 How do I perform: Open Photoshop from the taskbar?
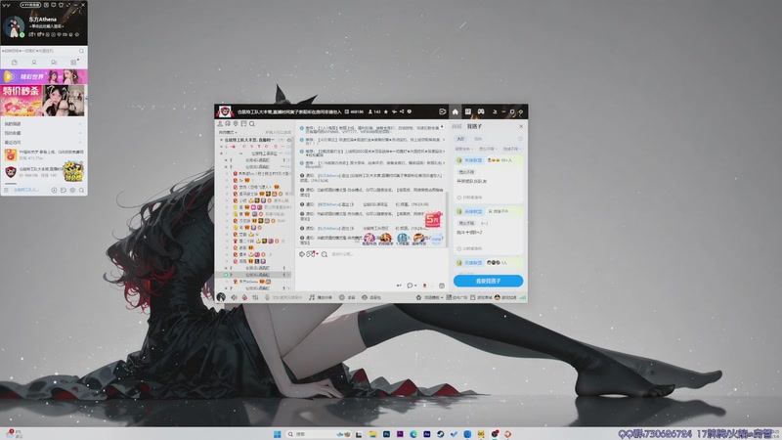(386, 434)
